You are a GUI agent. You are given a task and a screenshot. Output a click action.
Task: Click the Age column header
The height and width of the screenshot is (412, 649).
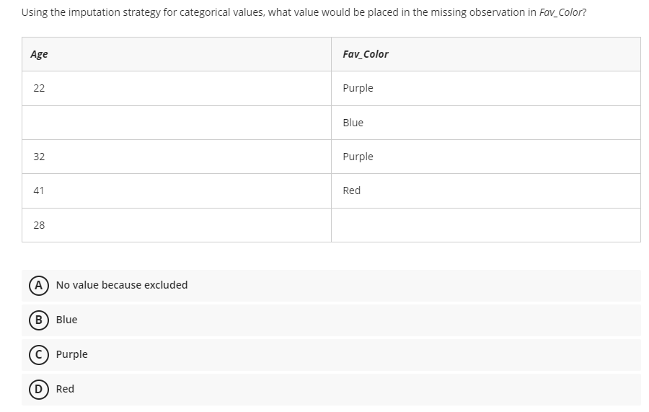click(177, 54)
